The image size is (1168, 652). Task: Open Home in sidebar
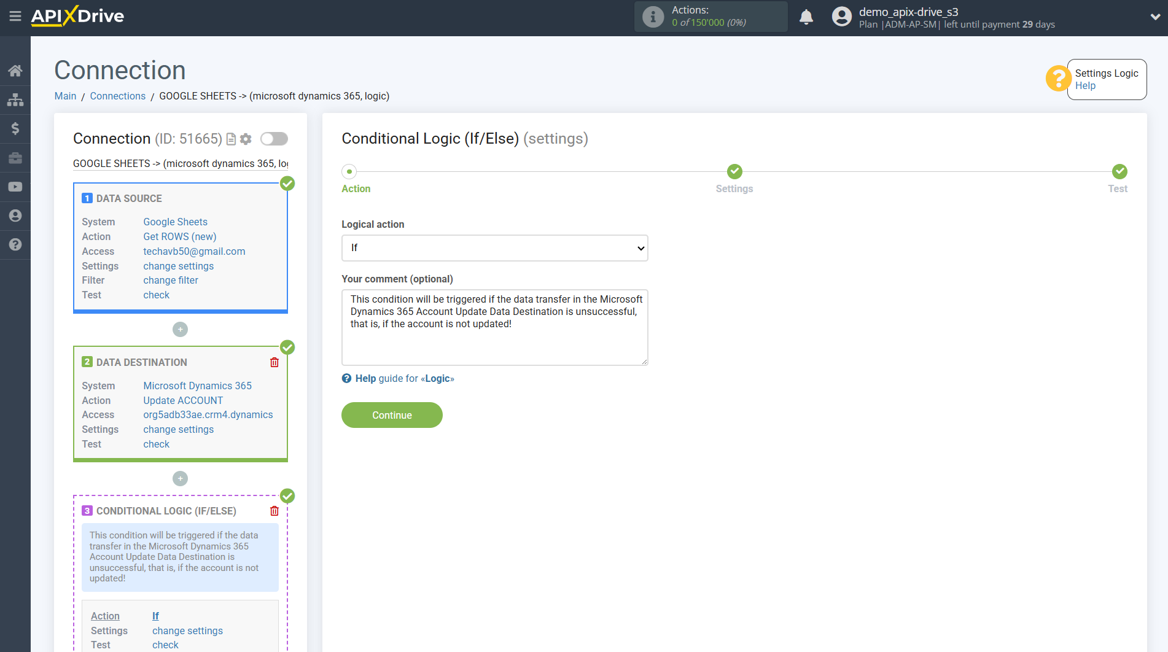15,71
